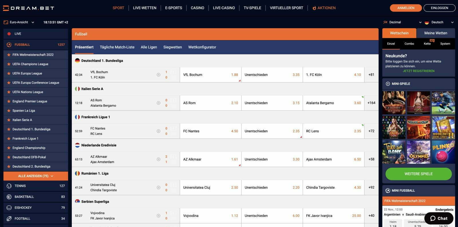Image resolution: width=458 pixels, height=227 pixels.
Task: Open Take the Bank game thumbnail
Action: [x=394, y=152]
